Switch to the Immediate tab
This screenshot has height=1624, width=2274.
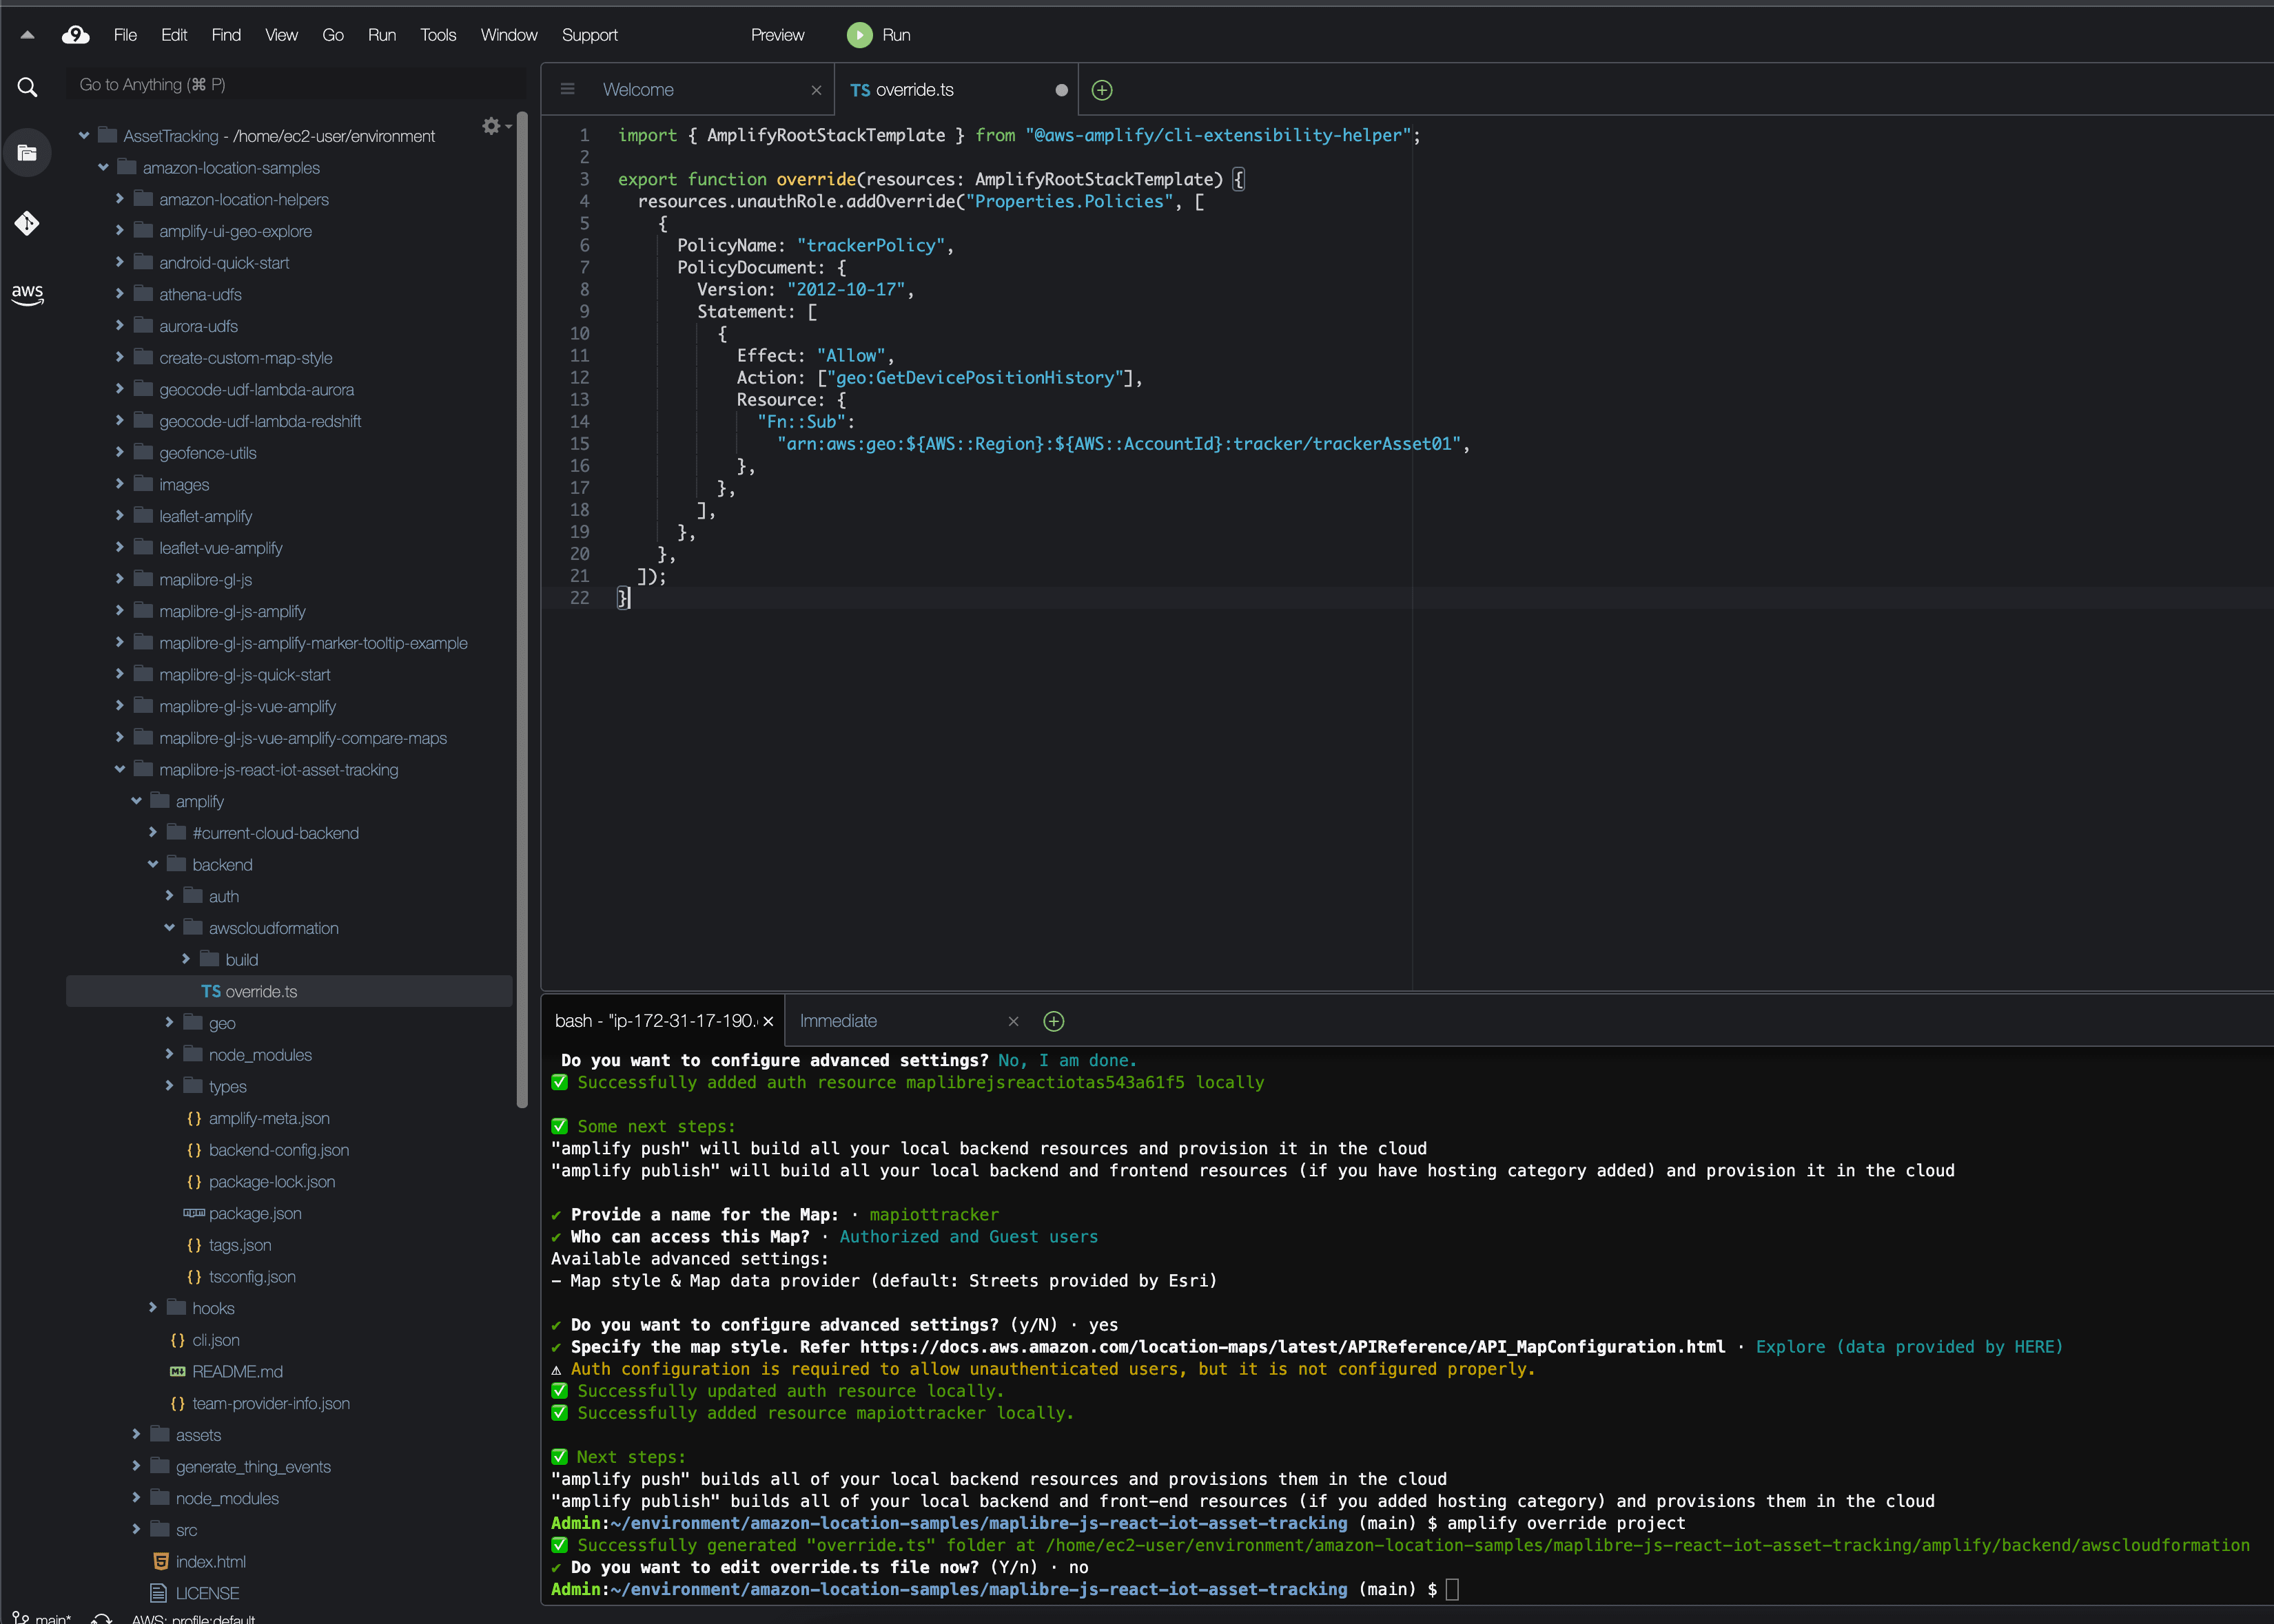839,1021
